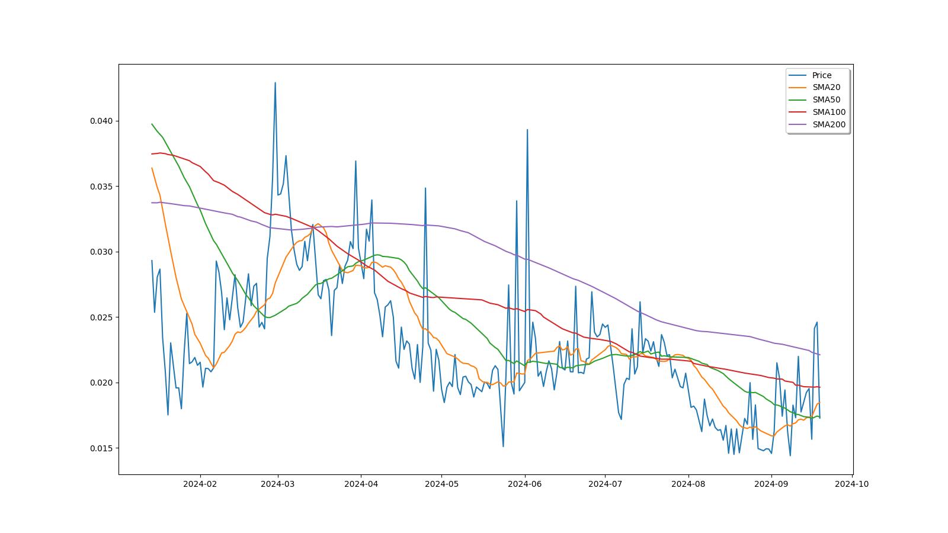Click the 2024-06 x-axis label
This screenshot has width=948, height=533.
point(524,484)
